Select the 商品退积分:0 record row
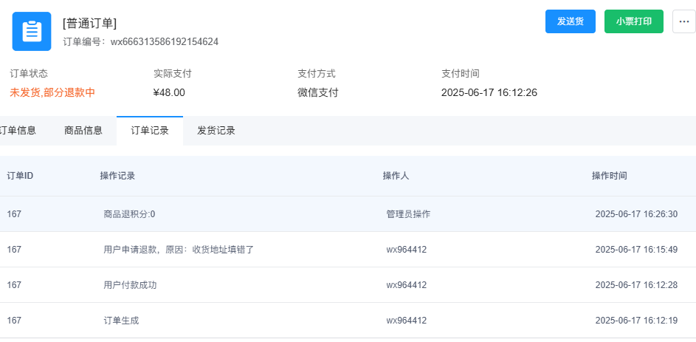This screenshot has height=342, width=696. click(x=348, y=214)
